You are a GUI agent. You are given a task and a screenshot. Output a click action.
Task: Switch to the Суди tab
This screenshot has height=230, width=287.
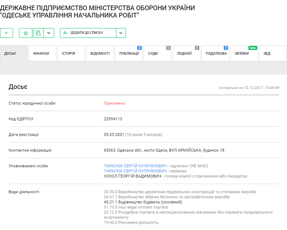coord(158,54)
